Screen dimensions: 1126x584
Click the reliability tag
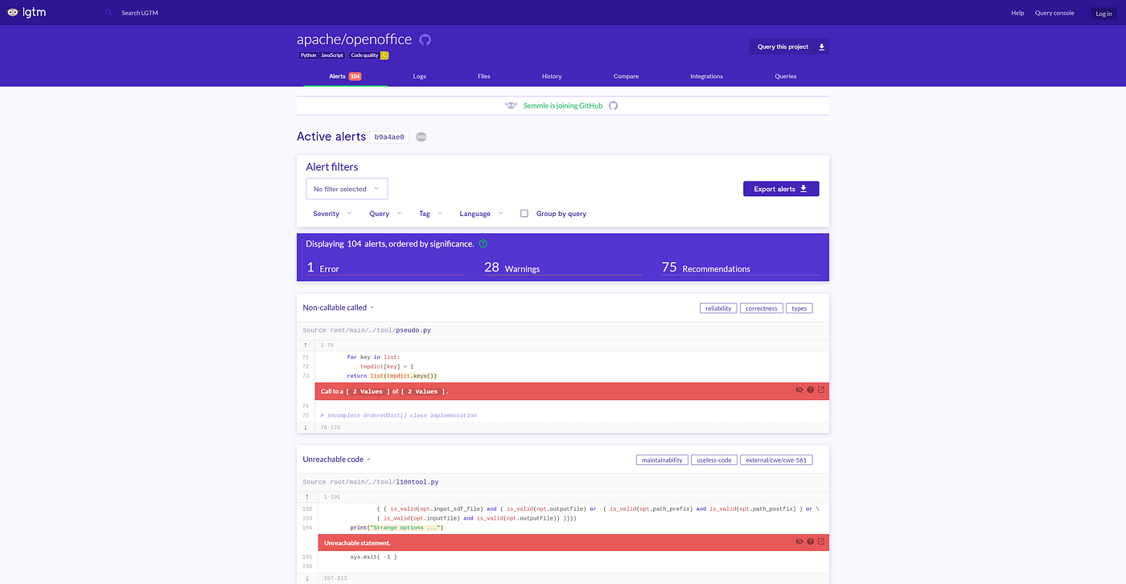coord(718,308)
